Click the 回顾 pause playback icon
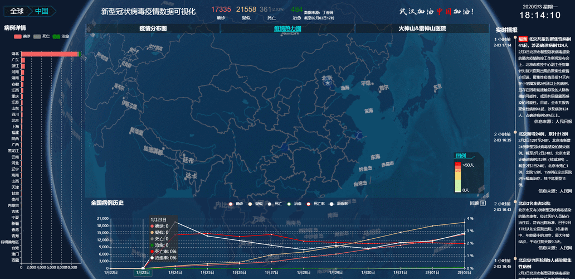 [x=483, y=203]
